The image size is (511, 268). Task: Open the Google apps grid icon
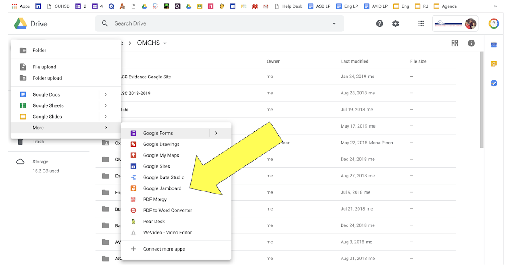coord(421,23)
